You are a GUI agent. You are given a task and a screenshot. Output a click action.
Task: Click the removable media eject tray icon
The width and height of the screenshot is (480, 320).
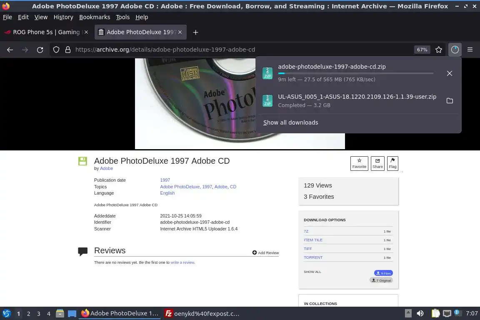click(408, 313)
